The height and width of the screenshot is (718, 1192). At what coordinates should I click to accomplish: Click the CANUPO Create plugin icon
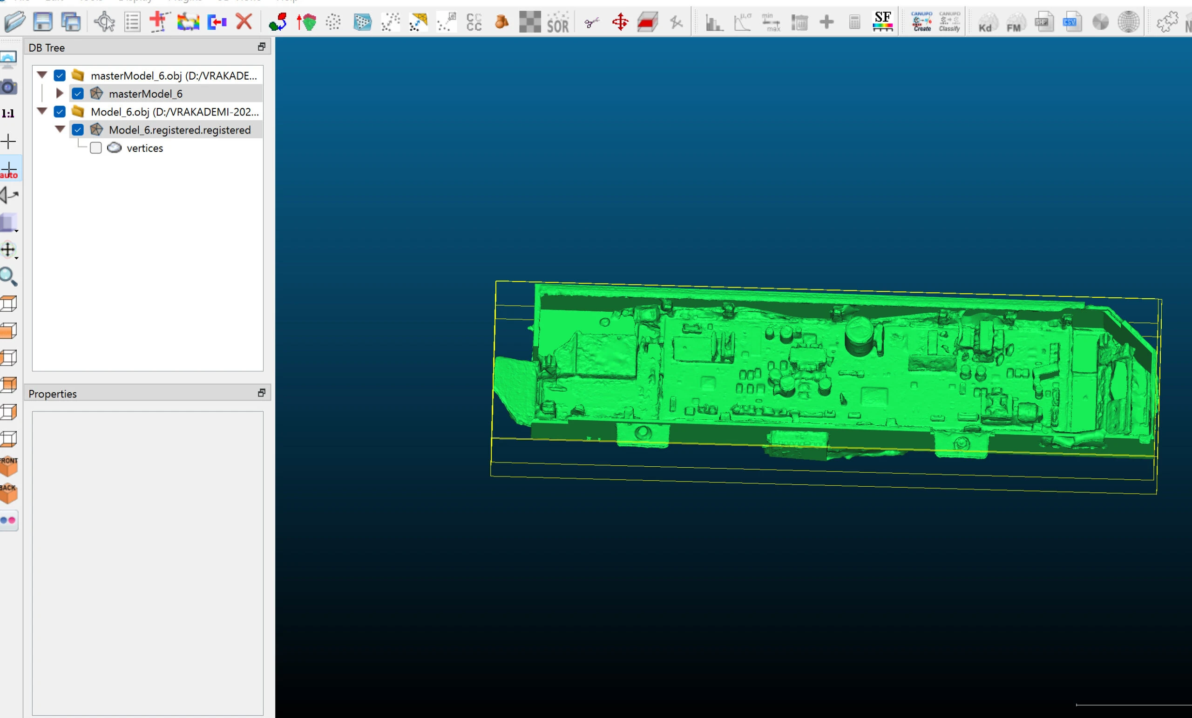point(921,22)
